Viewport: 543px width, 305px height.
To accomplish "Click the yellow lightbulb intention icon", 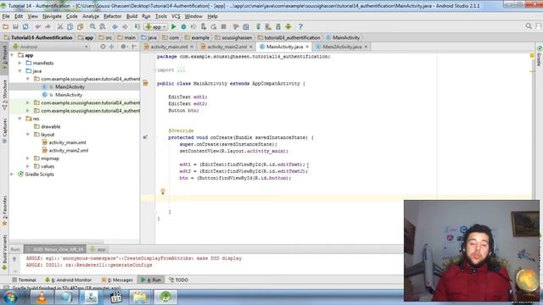I will [x=163, y=191].
